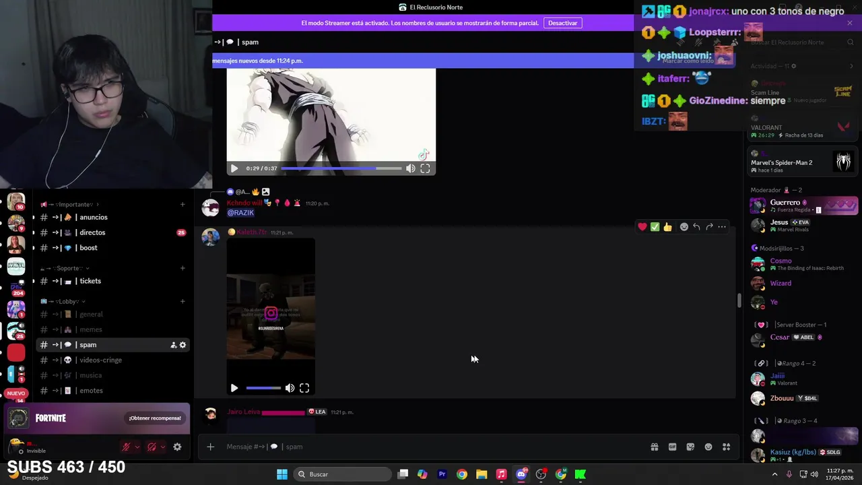862x485 pixels.
Task: Mute the top video volume
Action: tap(410, 168)
